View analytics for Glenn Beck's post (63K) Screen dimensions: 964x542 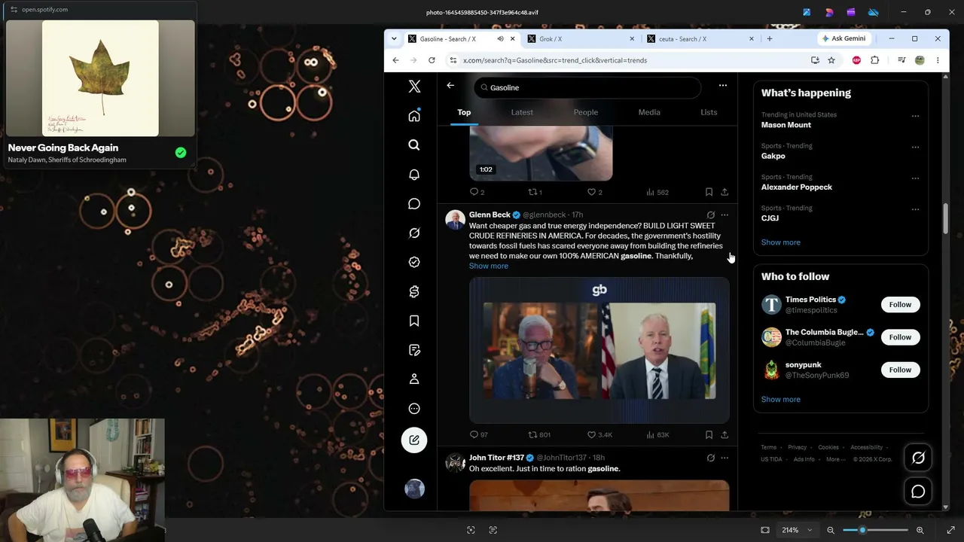click(x=658, y=434)
